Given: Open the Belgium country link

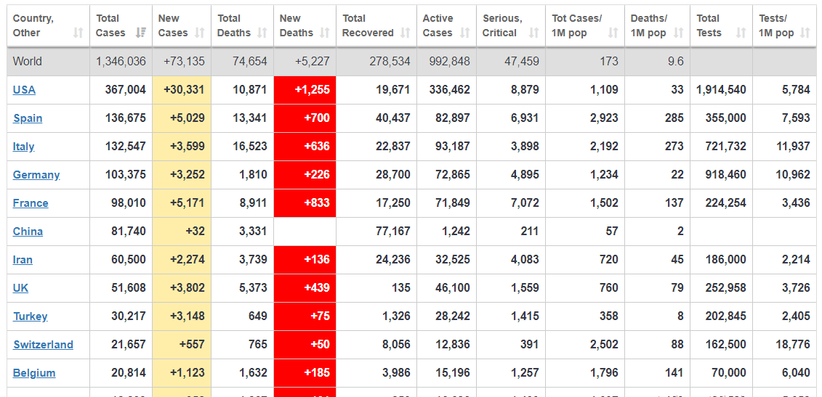Looking at the screenshot, I should [x=34, y=372].
